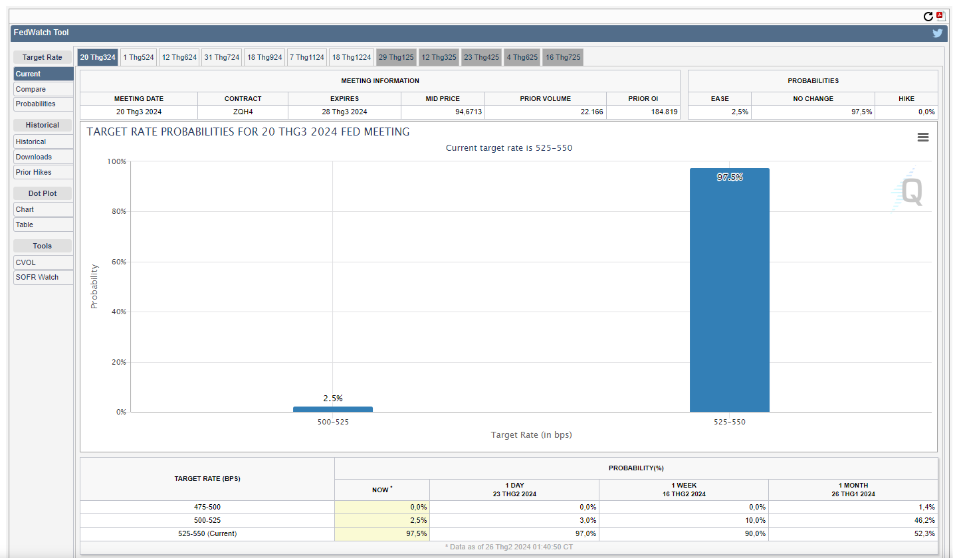Select the 12 Thg325 meeting tab
Viewport: 953px width, 558px height.
439,57
